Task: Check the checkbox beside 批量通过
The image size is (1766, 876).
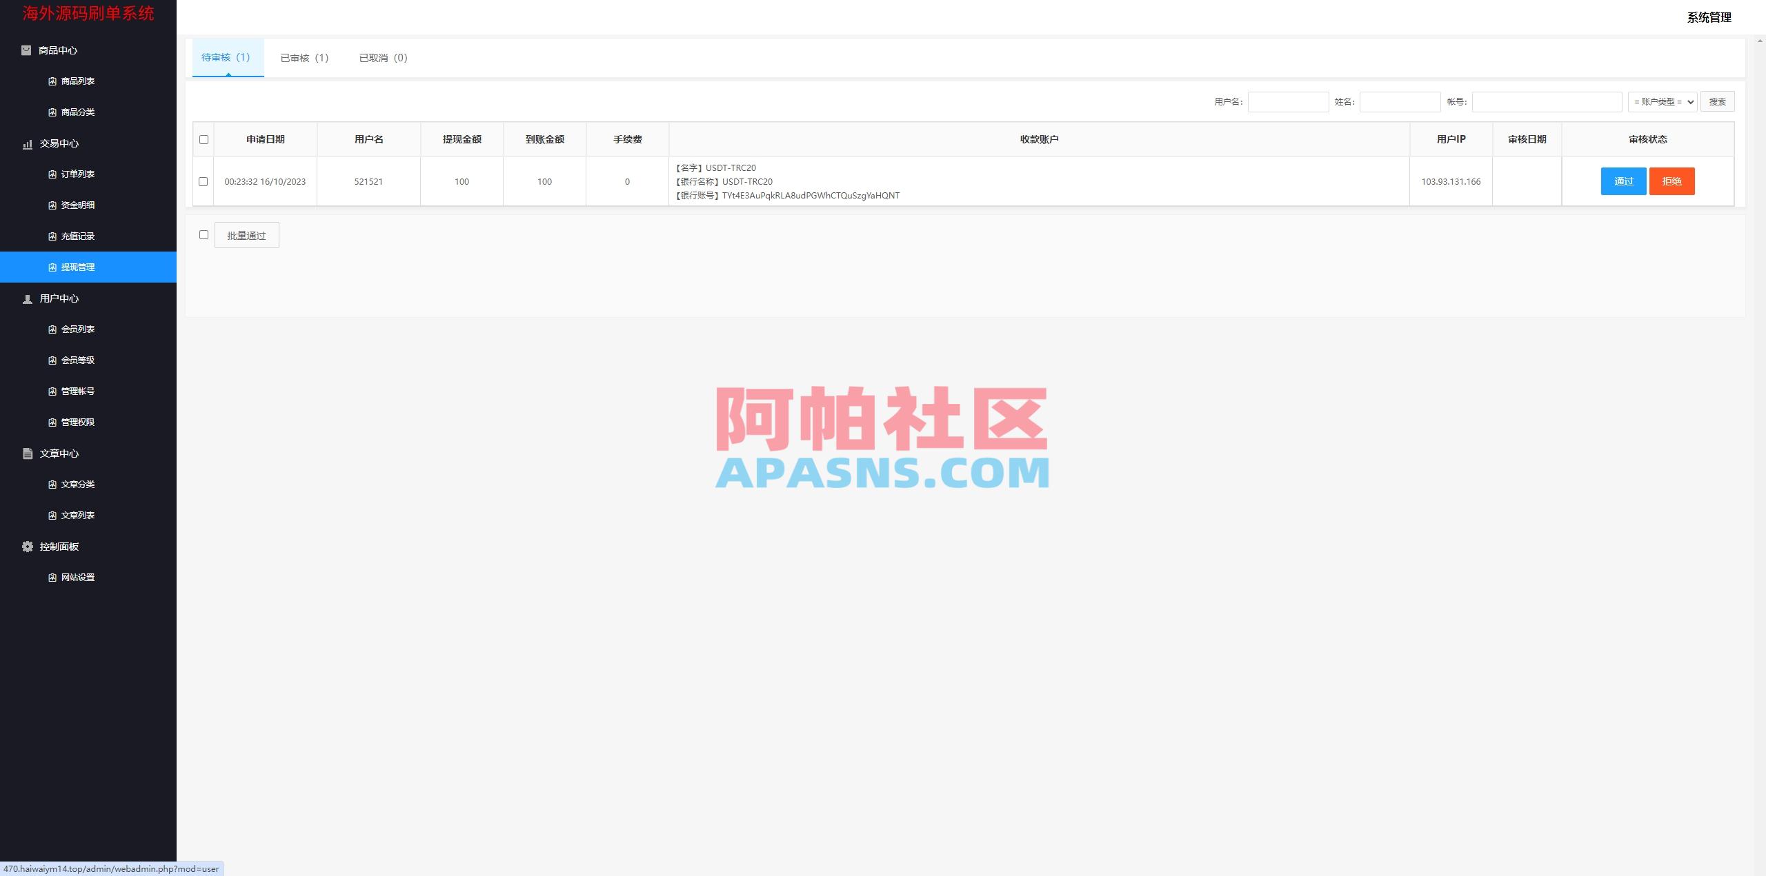Action: click(x=204, y=234)
